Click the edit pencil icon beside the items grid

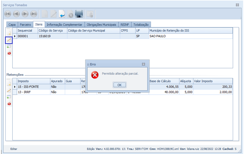point(9,40)
